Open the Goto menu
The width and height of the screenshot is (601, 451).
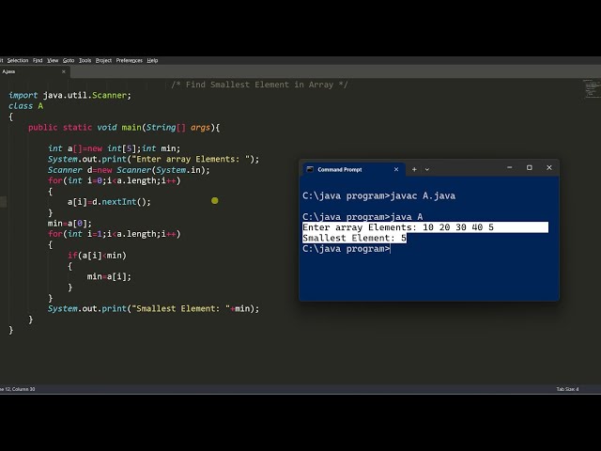click(69, 60)
